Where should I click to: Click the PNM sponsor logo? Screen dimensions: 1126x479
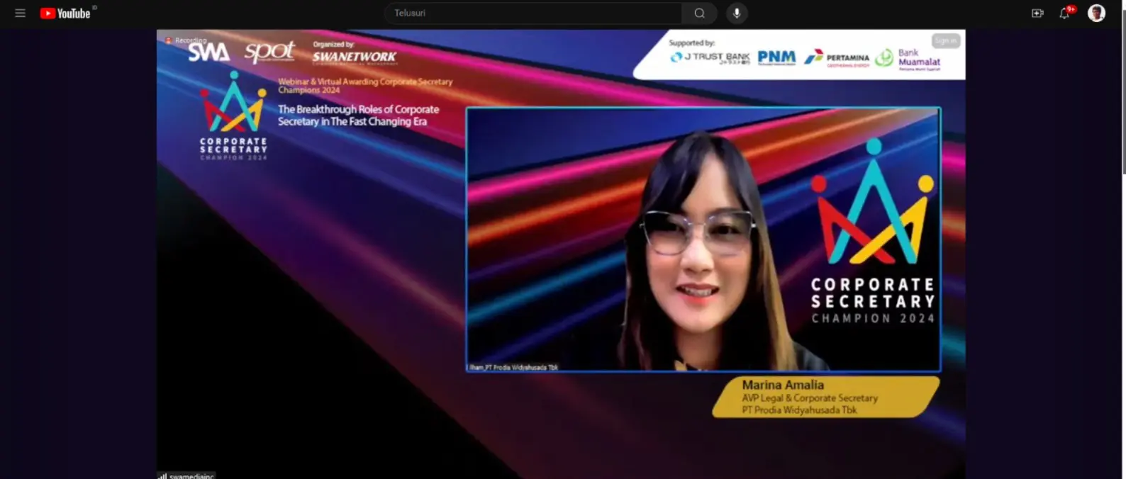776,57
